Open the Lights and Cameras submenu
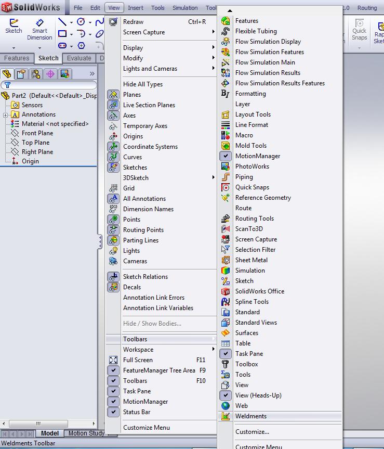The image size is (384, 449). pos(161,69)
